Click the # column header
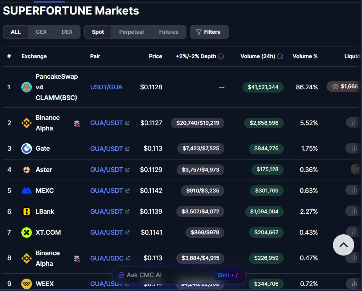362x291 pixels. coord(9,56)
